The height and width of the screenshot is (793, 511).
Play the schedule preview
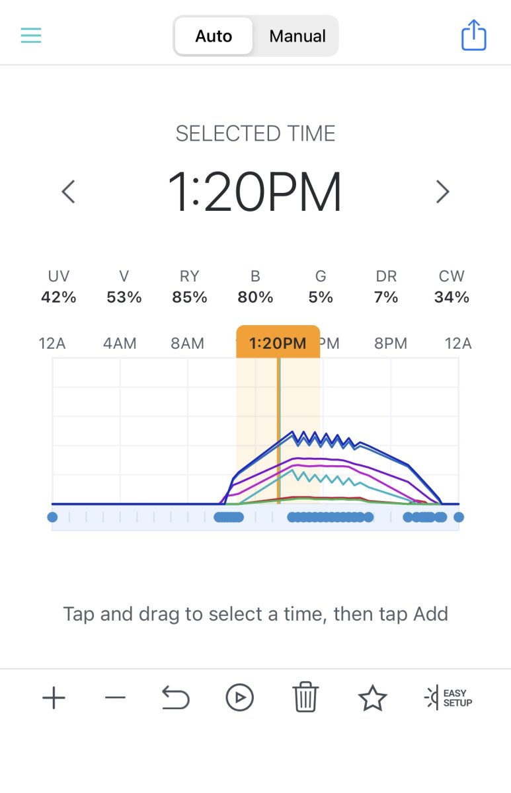tap(239, 698)
